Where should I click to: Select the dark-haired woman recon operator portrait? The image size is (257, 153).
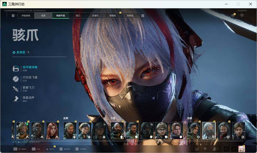[194, 131]
